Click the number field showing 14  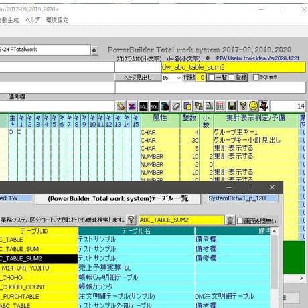(288, 106)
